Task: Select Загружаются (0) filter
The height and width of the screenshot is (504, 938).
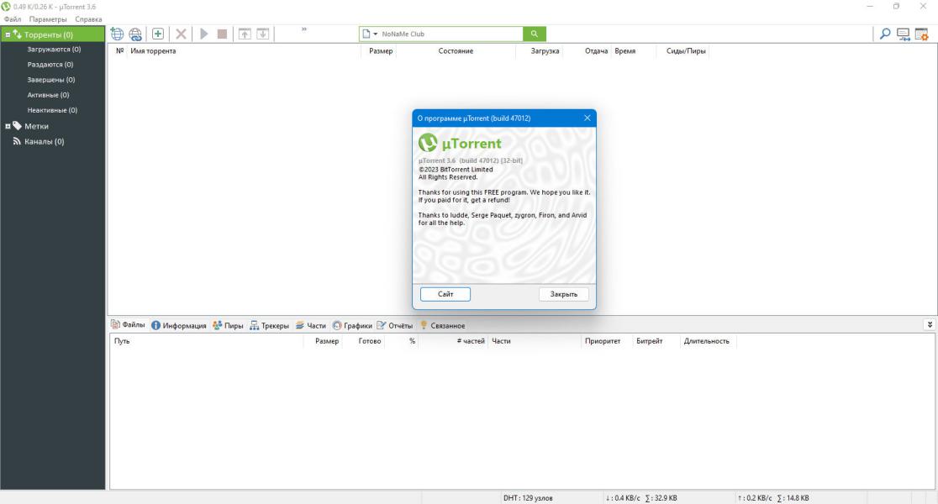Action: pyautogui.click(x=54, y=49)
